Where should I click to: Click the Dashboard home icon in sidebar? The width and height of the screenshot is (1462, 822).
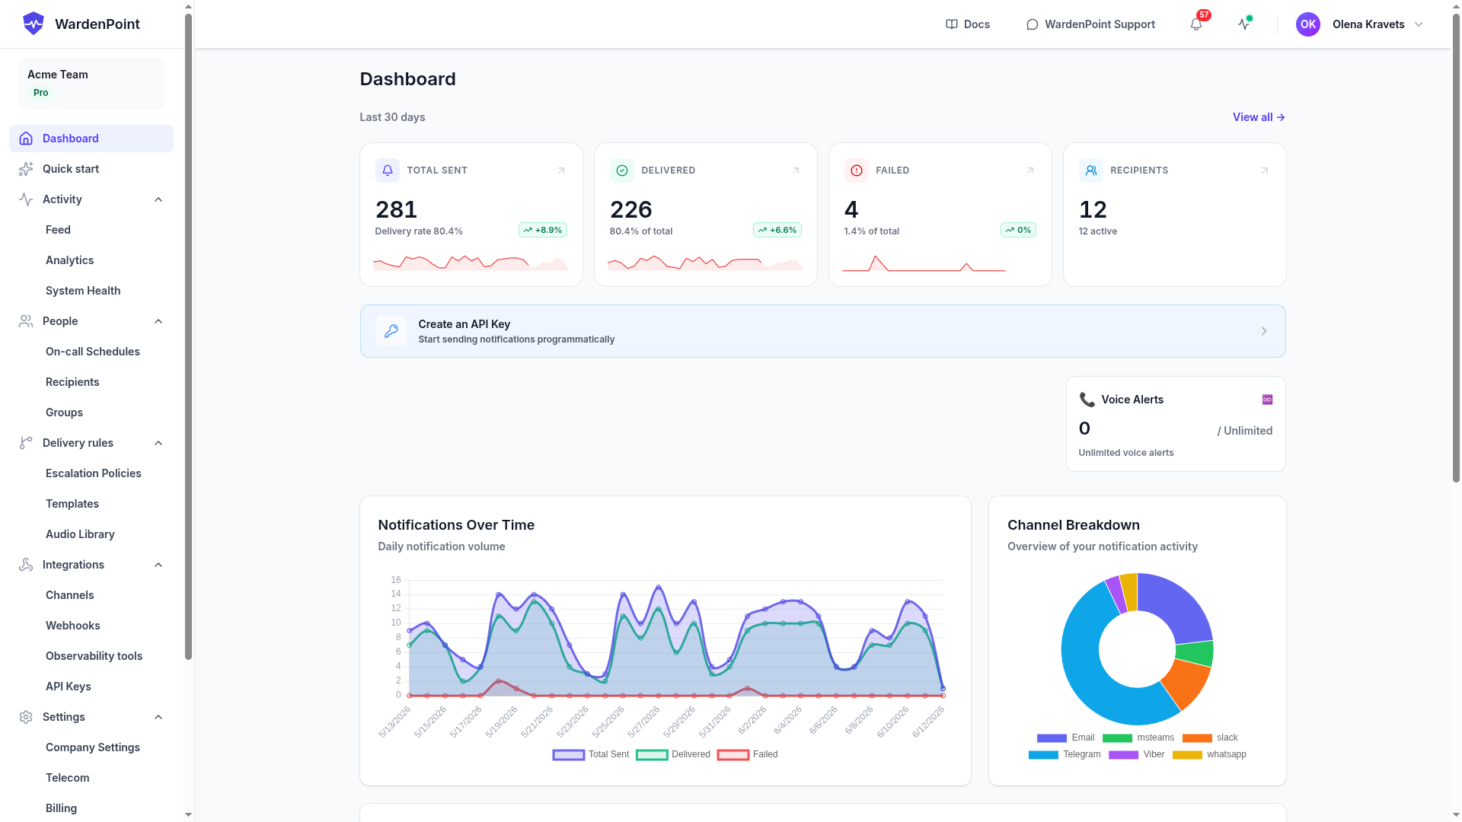click(26, 139)
